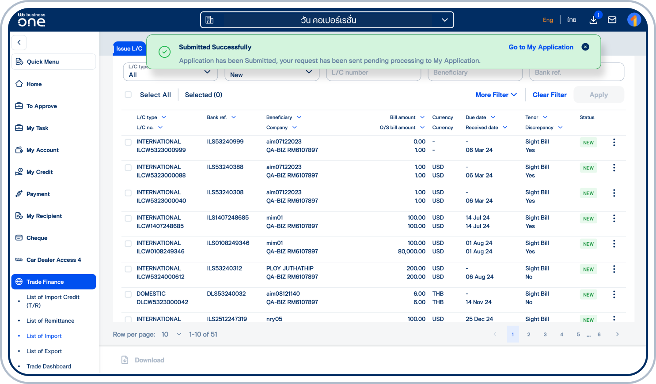This screenshot has height=384, width=656.
Task: Go to next page using arrow
Action: [x=617, y=334]
